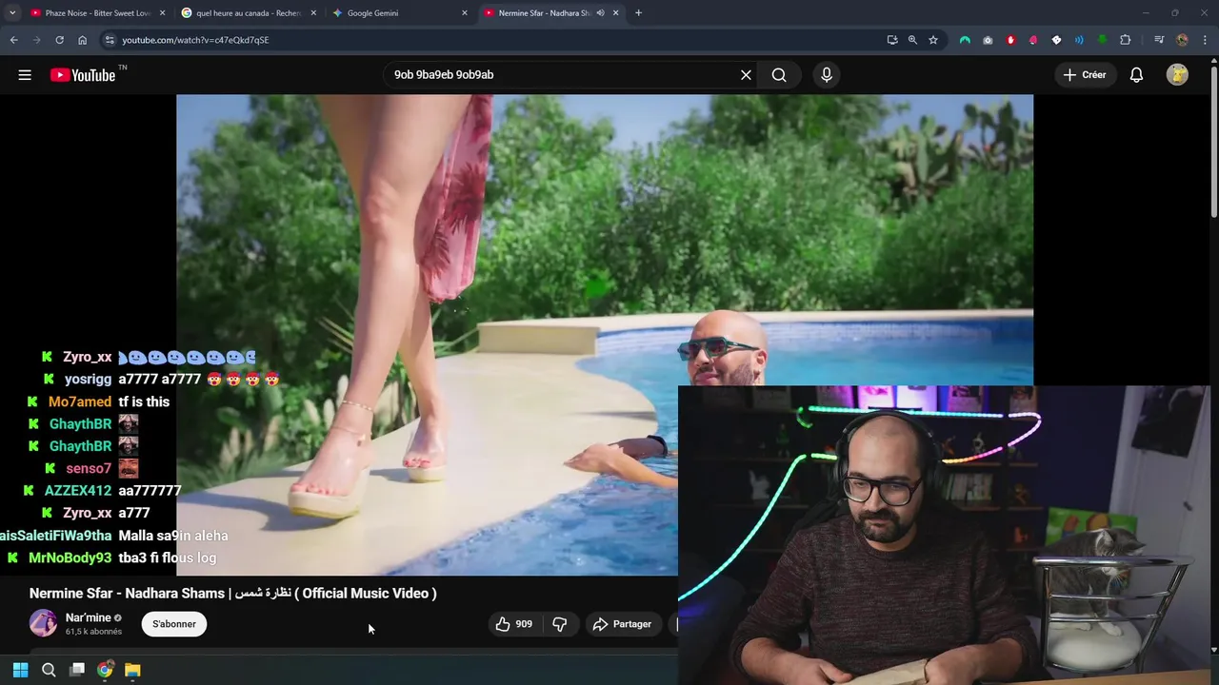1219x685 pixels.
Task: Click chat message 'tf is this'
Action: click(x=144, y=401)
